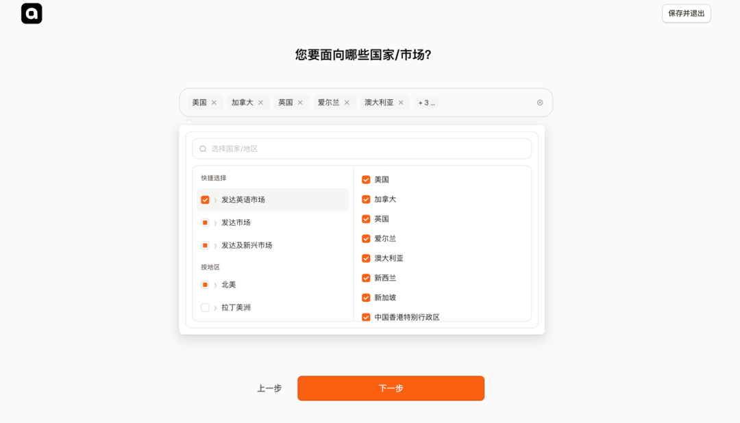Uncheck 新加坡 in the country list
This screenshot has height=423, width=740.
pyautogui.click(x=366, y=298)
